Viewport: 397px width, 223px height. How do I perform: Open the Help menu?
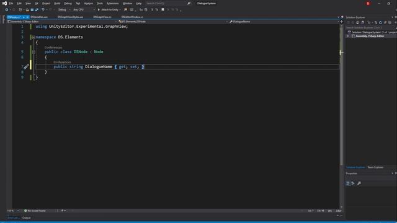point(139,4)
